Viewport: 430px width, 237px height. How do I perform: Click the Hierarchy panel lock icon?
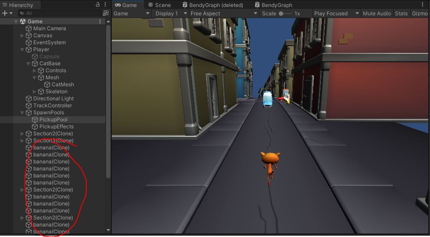coord(98,5)
